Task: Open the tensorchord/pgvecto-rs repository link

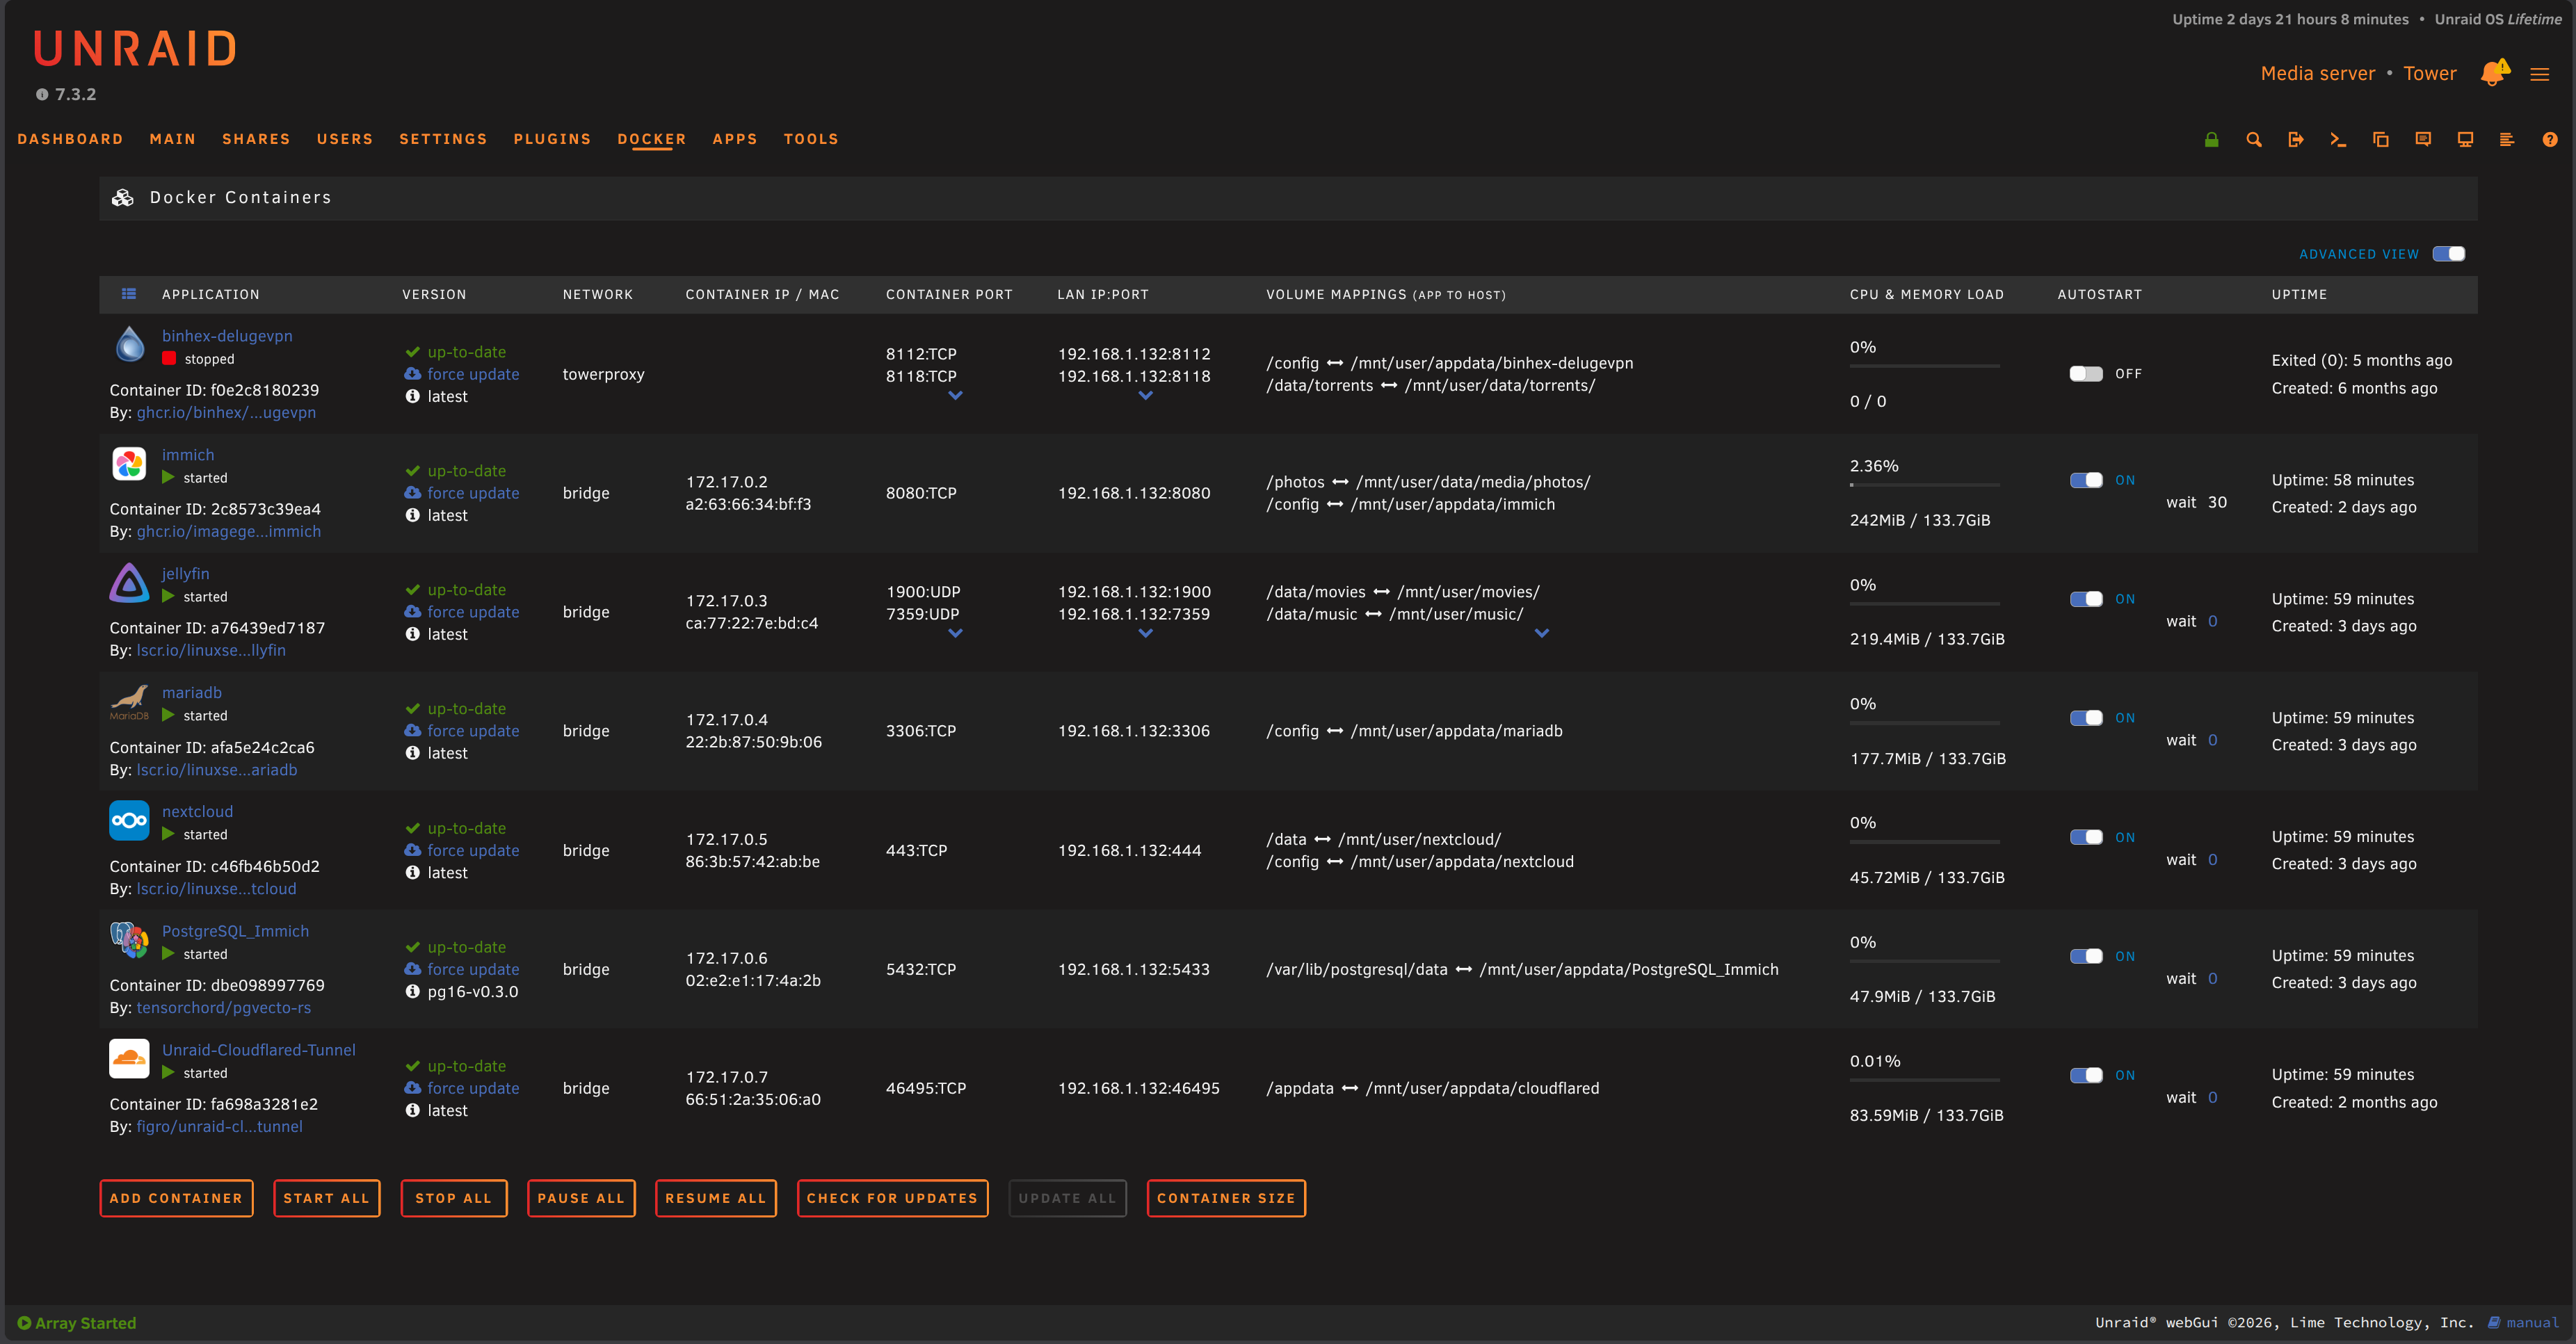Action: [224, 1008]
